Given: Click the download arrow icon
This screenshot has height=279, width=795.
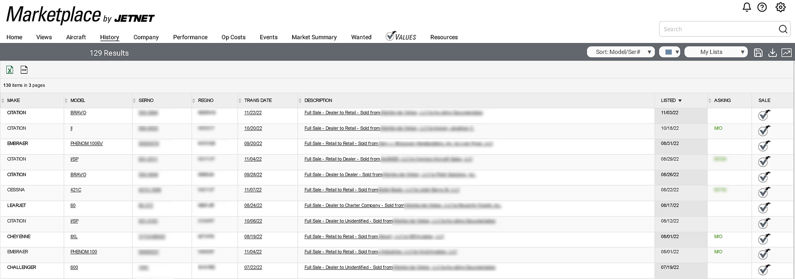Looking at the screenshot, I should tap(772, 52).
